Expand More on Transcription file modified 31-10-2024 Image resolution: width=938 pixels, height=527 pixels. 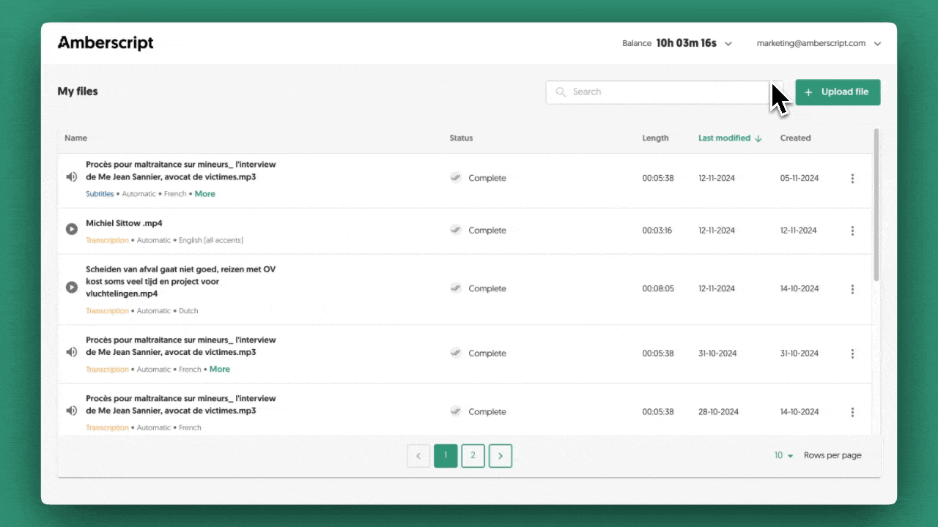pyautogui.click(x=220, y=369)
